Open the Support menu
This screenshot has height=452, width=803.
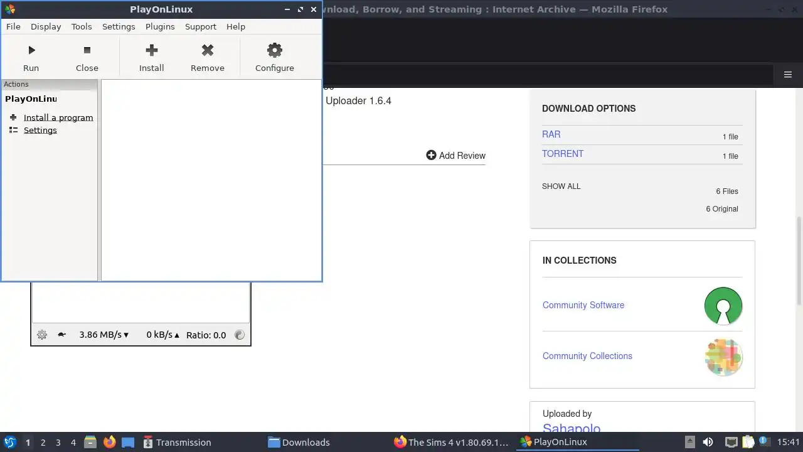click(201, 26)
